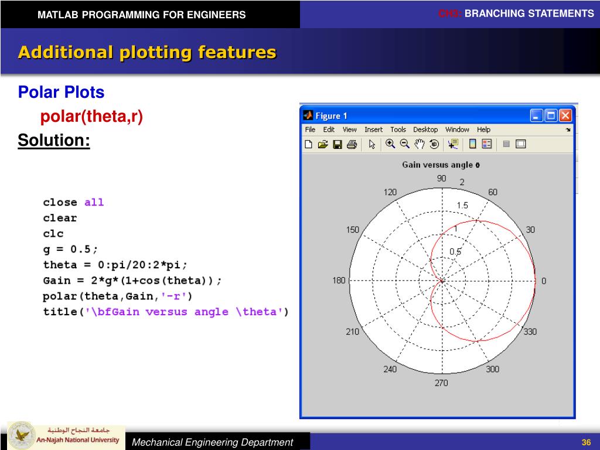This screenshot has height=450, width=600.
Task: Click the dock figure arrow in menu bar
Action: [x=568, y=130]
